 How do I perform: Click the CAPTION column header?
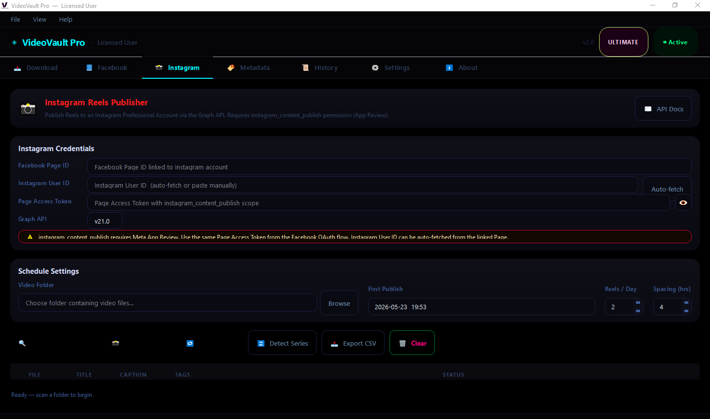[133, 375]
